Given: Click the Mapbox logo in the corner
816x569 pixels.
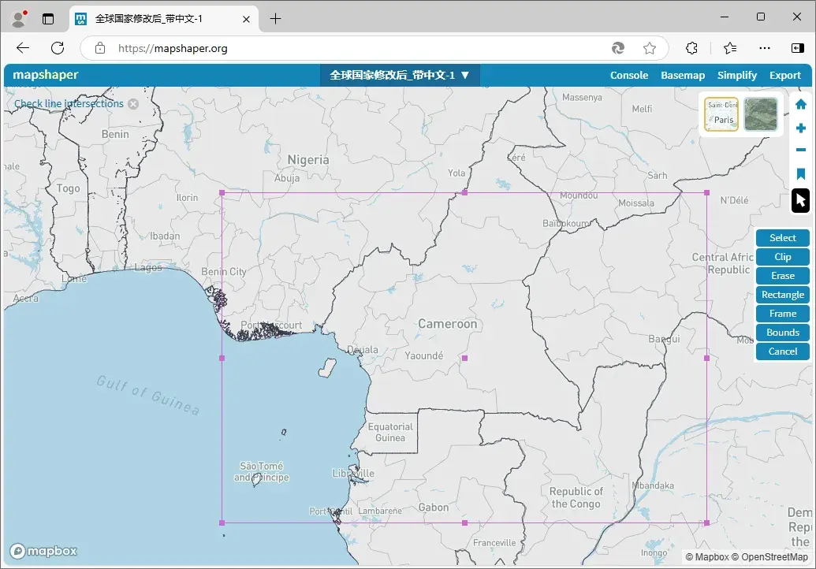Looking at the screenshot, I should pos(43,552).
